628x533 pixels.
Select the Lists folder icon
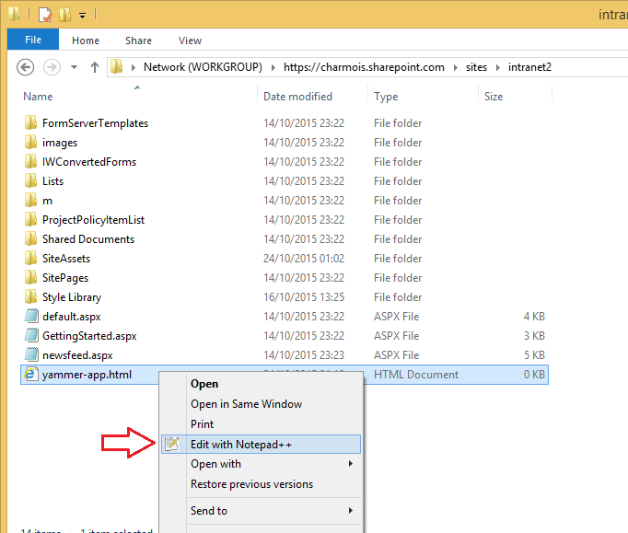tap(30, 180)
